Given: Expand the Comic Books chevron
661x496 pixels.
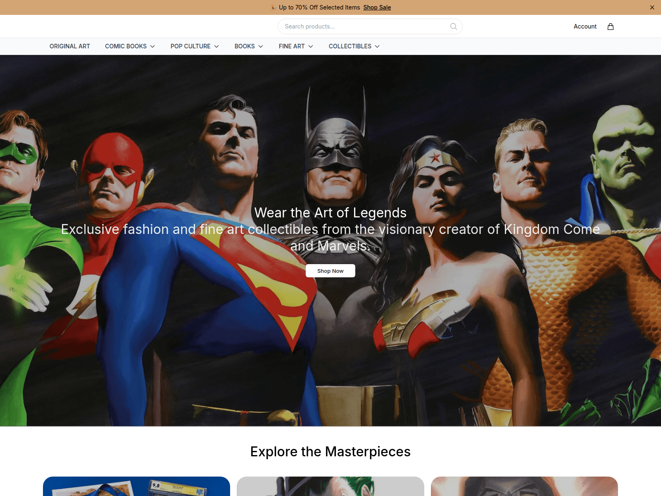Looking at the screenshot, I should point(152,46).
